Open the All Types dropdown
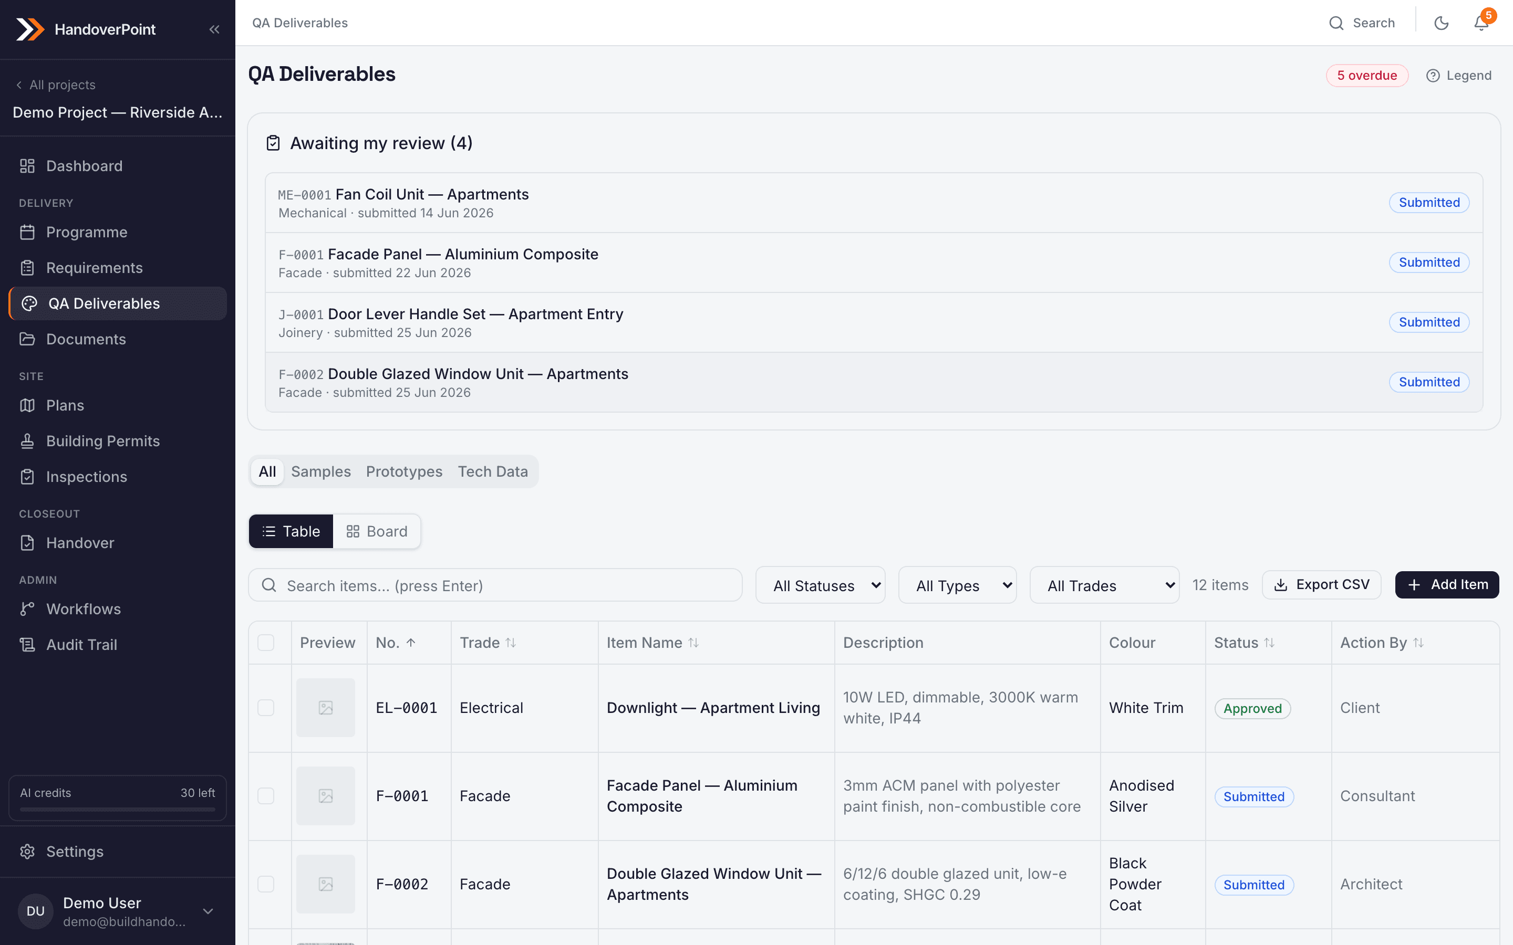 coord(957,585)
